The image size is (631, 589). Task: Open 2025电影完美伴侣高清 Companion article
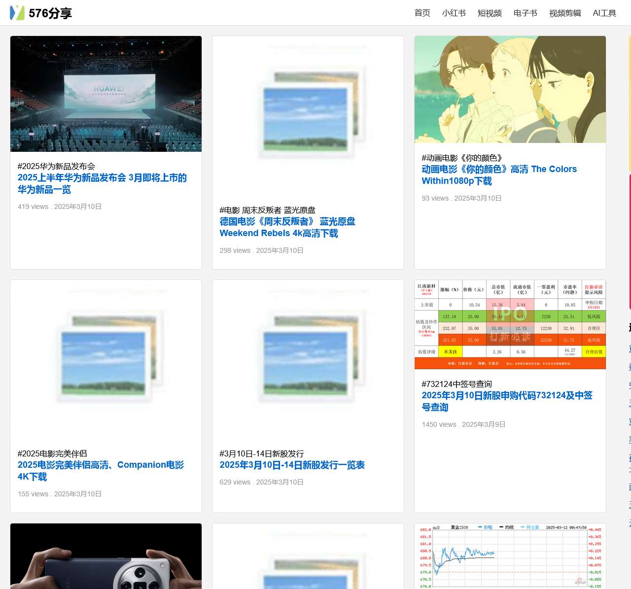[x=101, y=471]
